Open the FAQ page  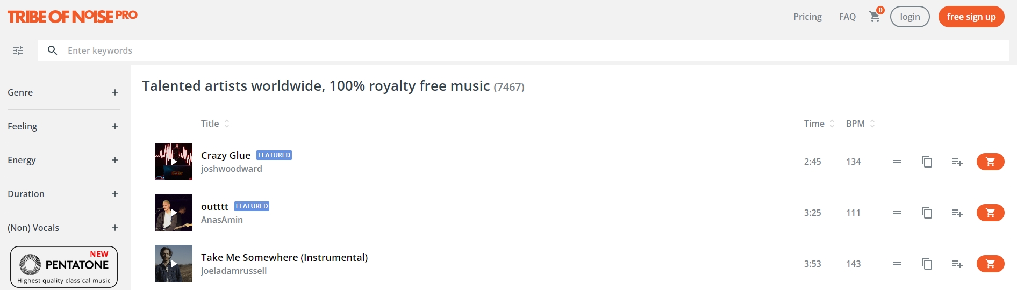click(x=847, y=17)
